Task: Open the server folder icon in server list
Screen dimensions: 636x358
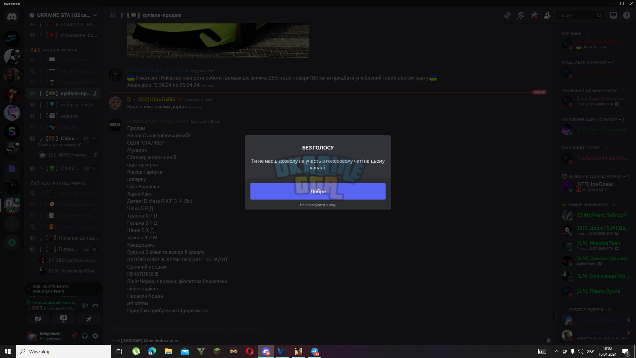Action: [12, 168]
